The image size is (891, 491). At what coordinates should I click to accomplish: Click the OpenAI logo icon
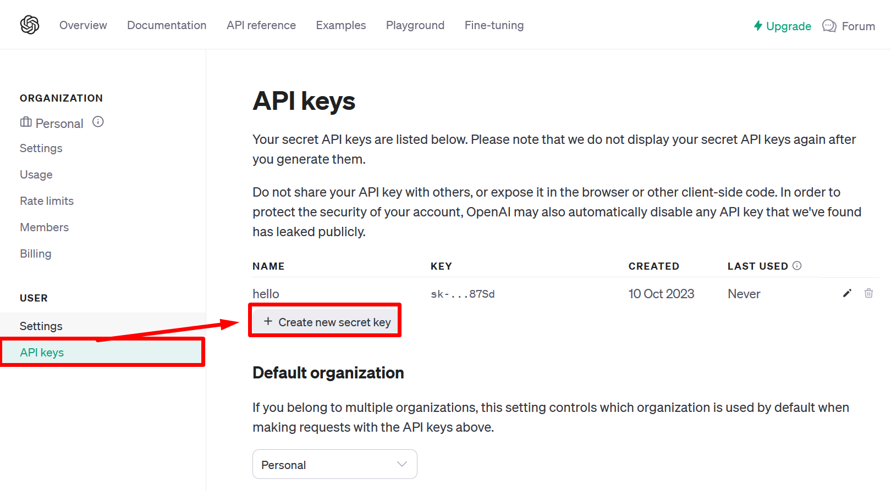[30, 25]
